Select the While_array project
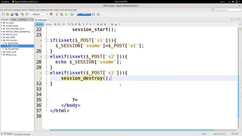 click(x=11, y=55)
